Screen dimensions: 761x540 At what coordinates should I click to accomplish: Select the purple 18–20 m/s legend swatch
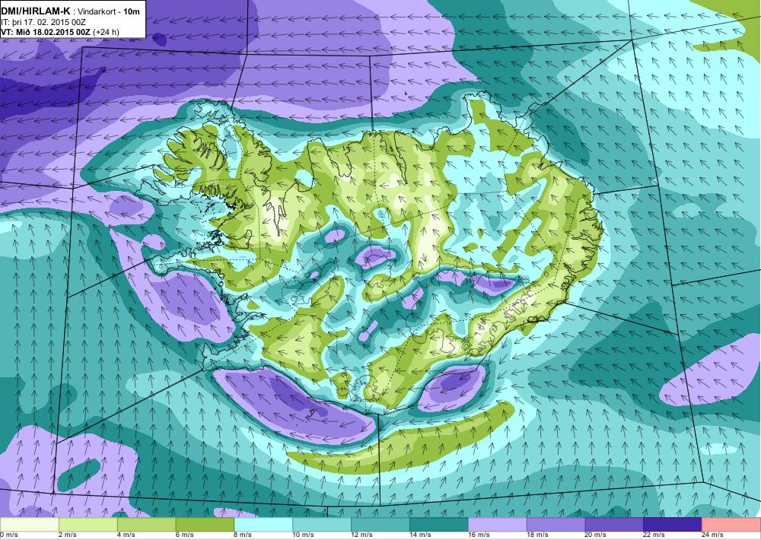(556, 525)
